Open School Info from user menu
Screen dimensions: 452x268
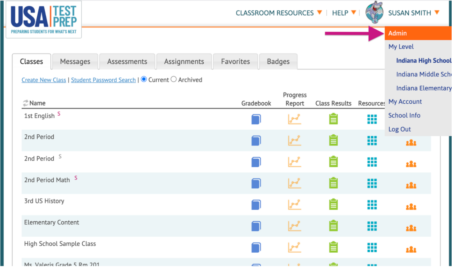(x=404, y=115)
